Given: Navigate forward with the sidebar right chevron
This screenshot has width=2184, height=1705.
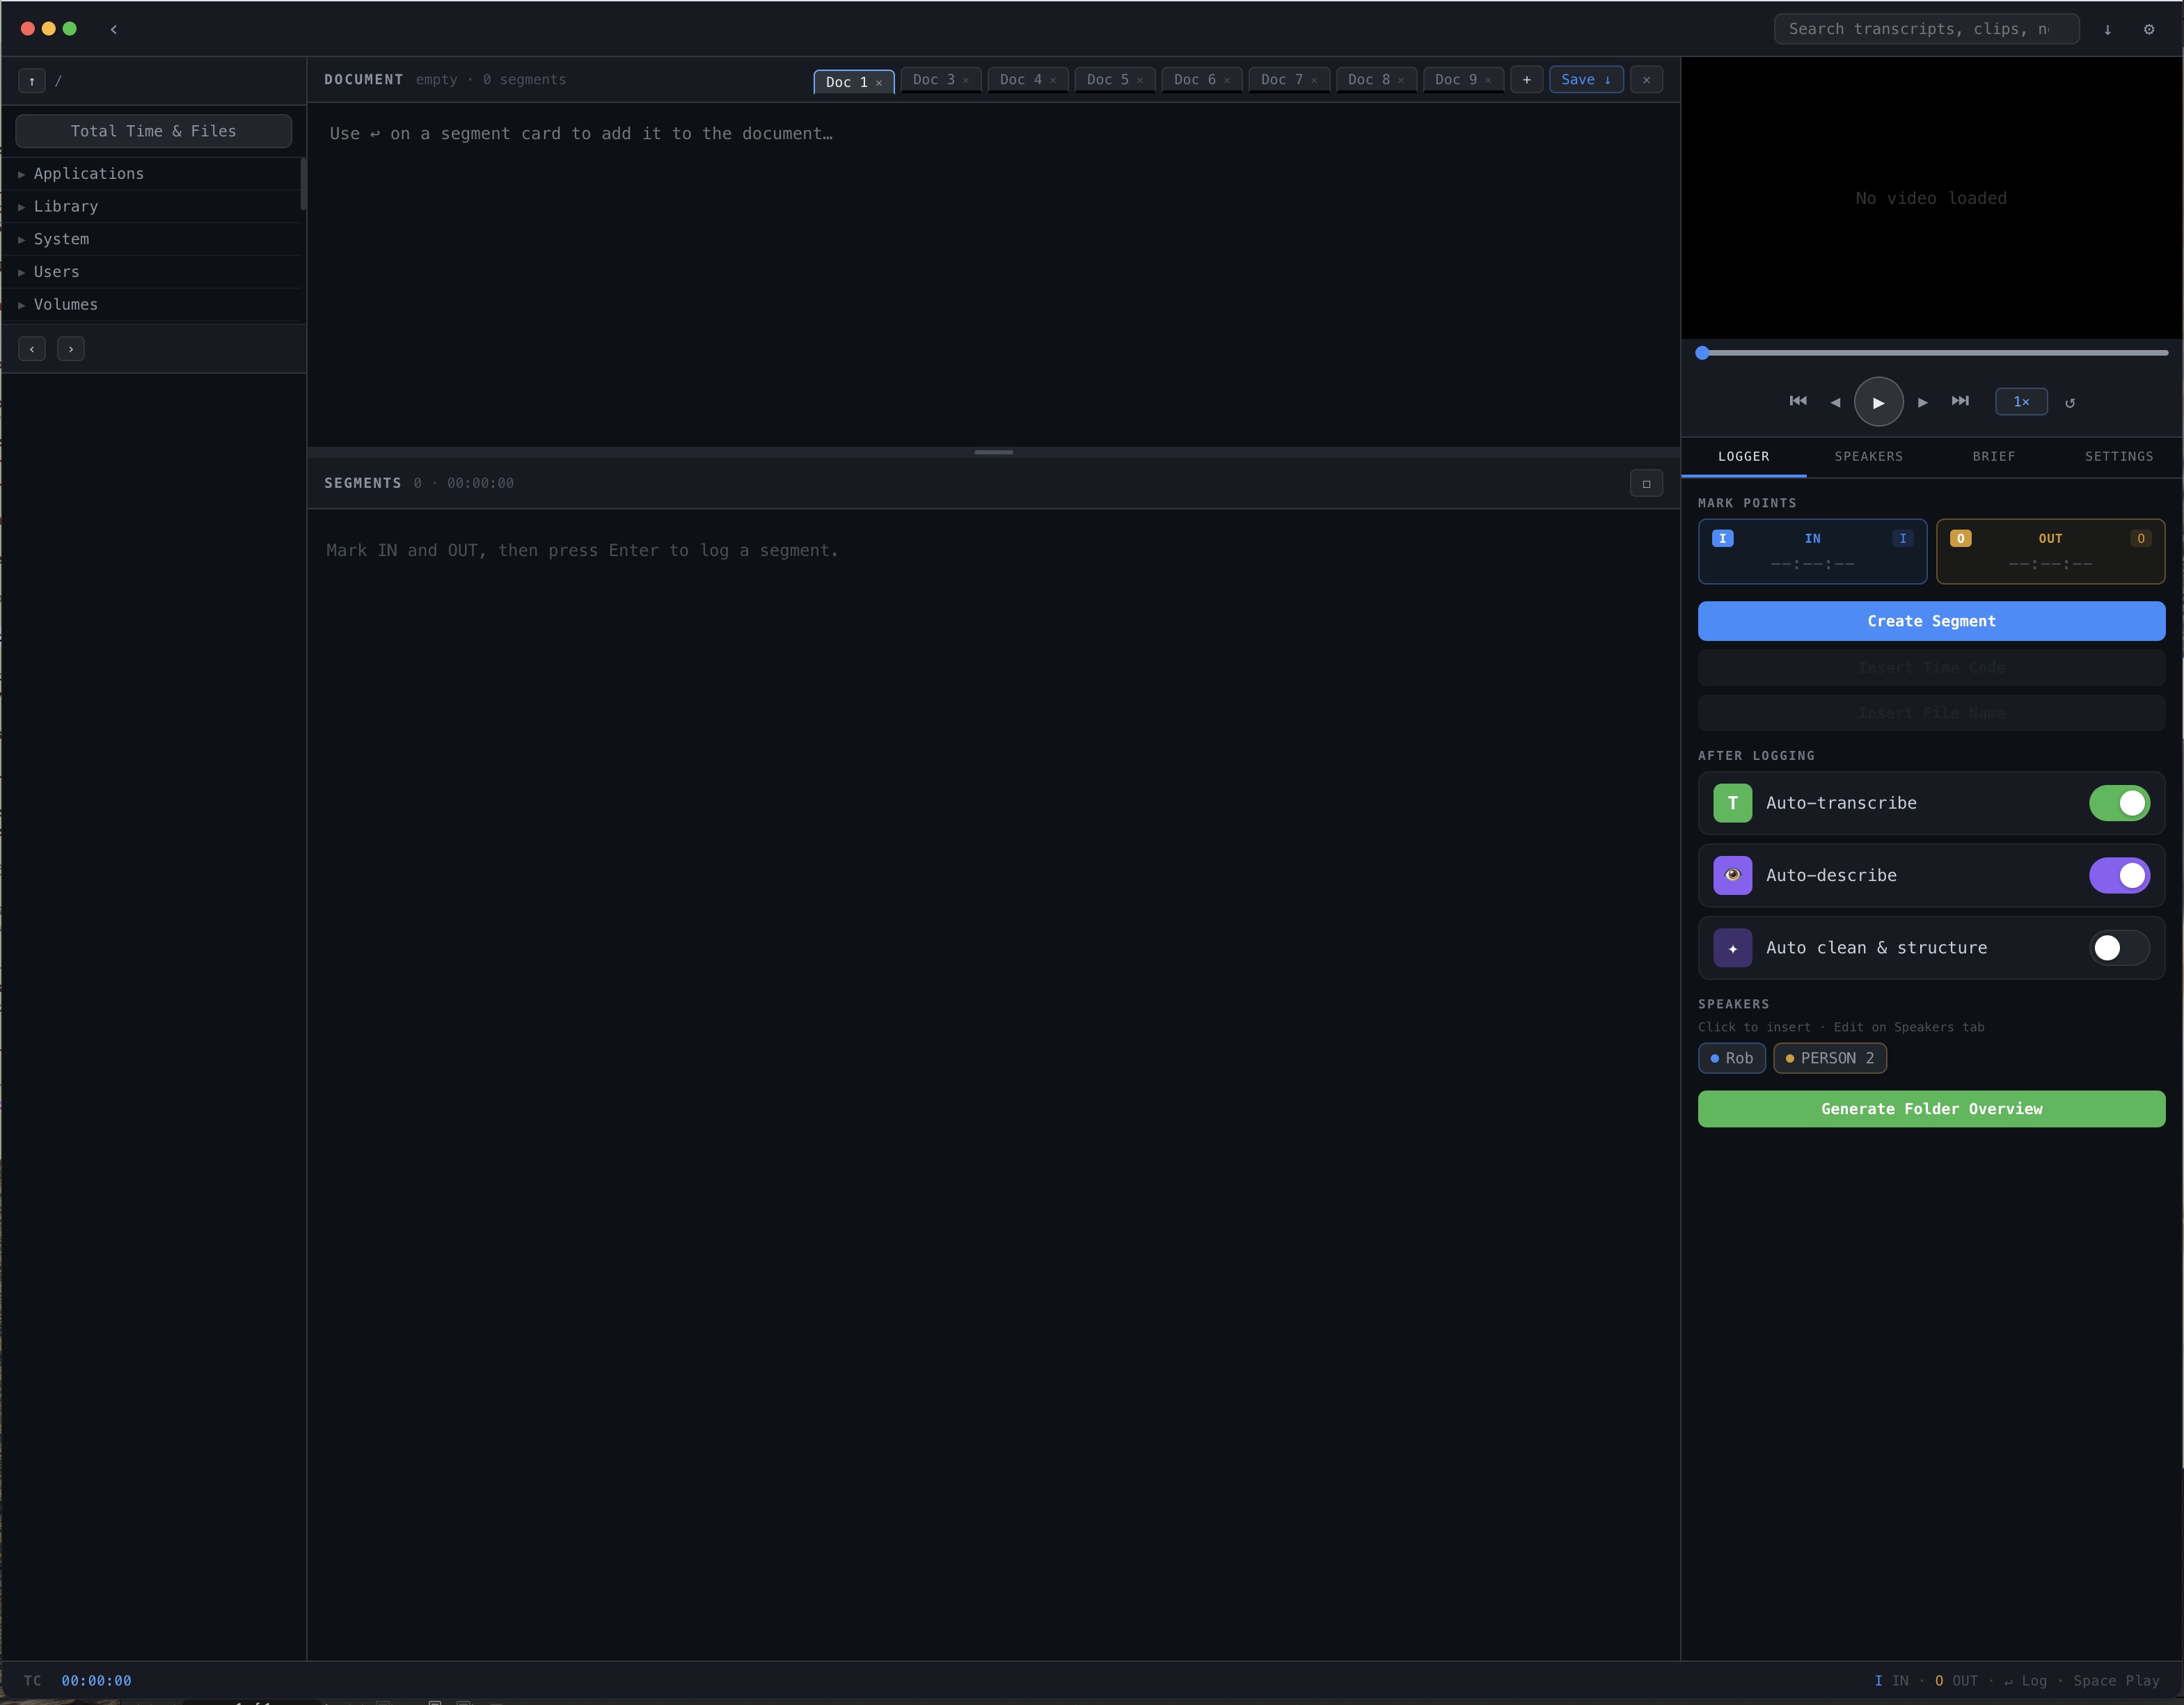Looking at the screenshot, I should coord(71,349).
